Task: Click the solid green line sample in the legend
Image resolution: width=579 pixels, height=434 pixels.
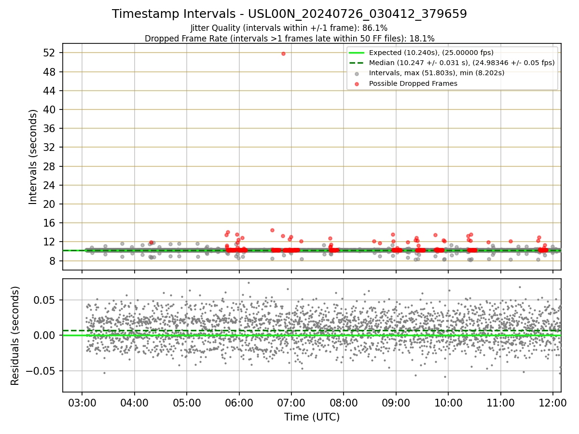Action: (x=357, y=53)
